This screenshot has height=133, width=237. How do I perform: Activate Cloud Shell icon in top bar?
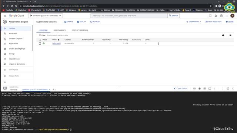(x=210, y=16)
